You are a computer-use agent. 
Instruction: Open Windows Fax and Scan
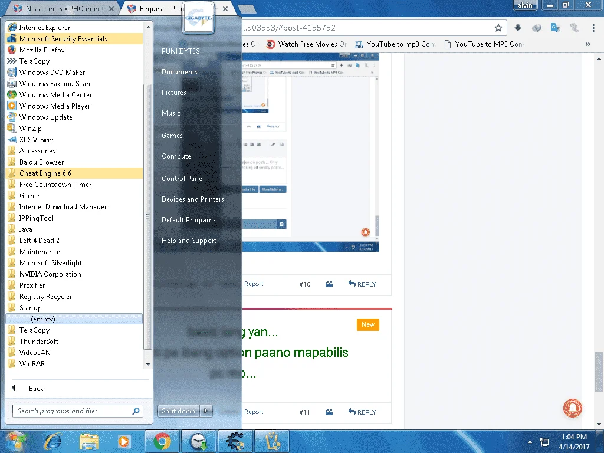tap(74, 83)
